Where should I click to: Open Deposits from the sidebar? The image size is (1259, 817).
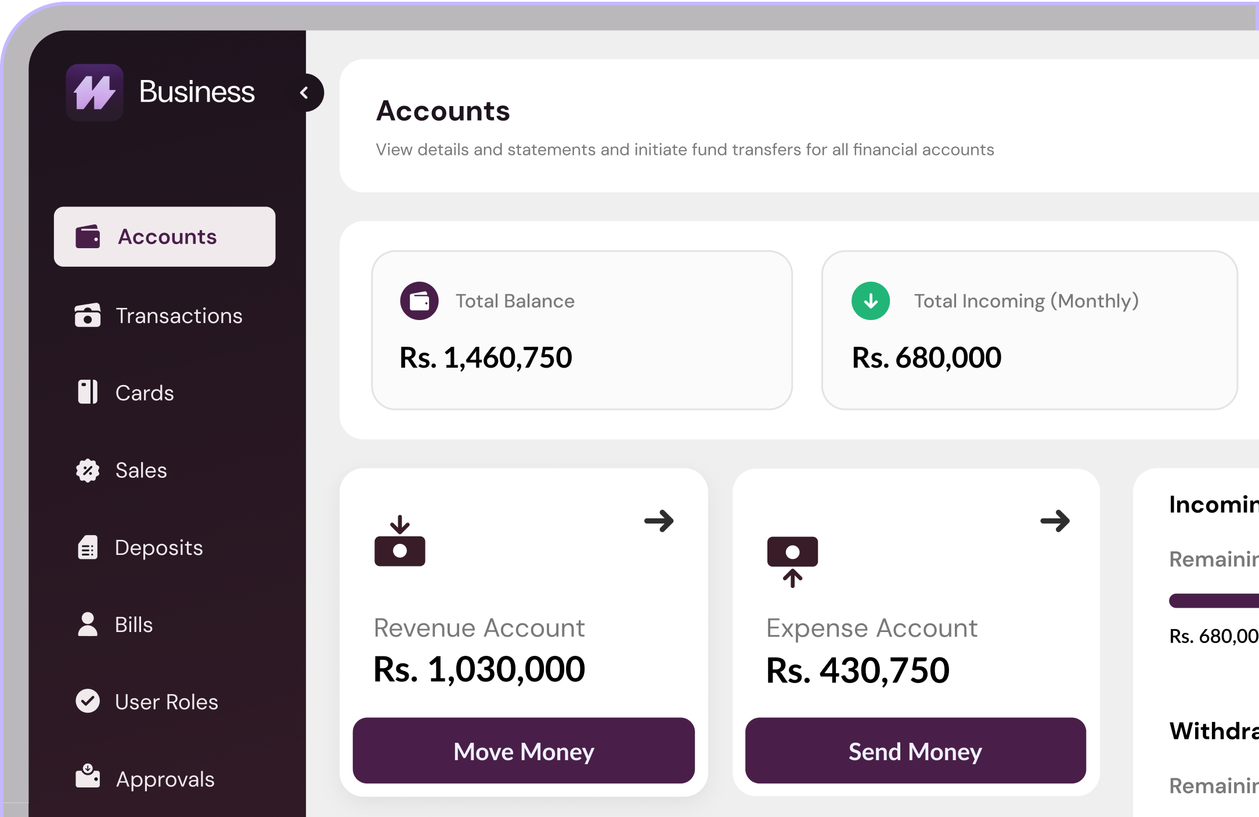pyautogui.click(x=158, y=548)
